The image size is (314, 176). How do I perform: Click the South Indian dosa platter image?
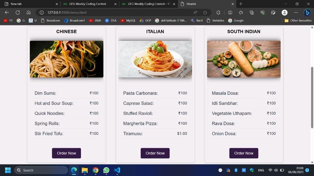coord(244,59)
